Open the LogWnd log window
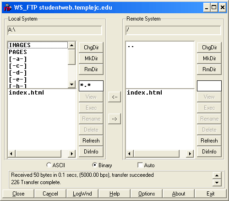 pos(82,194)
